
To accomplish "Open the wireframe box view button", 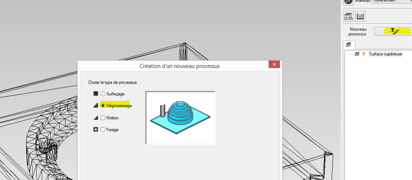I will [349, 16].
